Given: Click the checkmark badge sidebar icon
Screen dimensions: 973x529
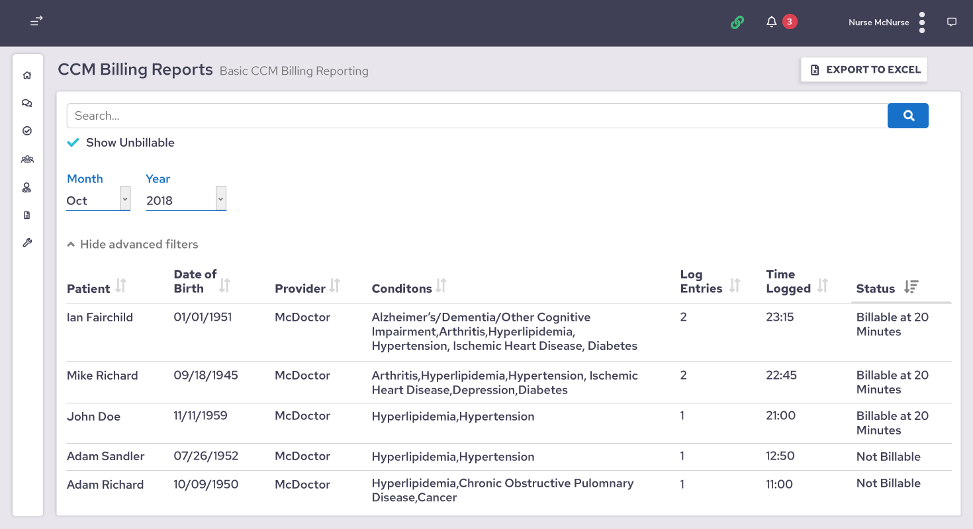Looking at the screenshot, I should pyautogui.click(x=27, y=131).
